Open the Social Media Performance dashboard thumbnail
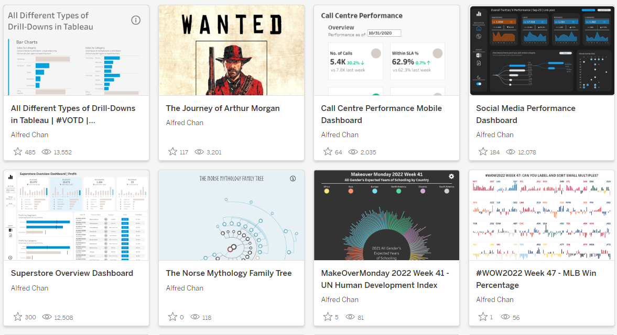This screenshot has width=617, height=335. tap(542, 50)
